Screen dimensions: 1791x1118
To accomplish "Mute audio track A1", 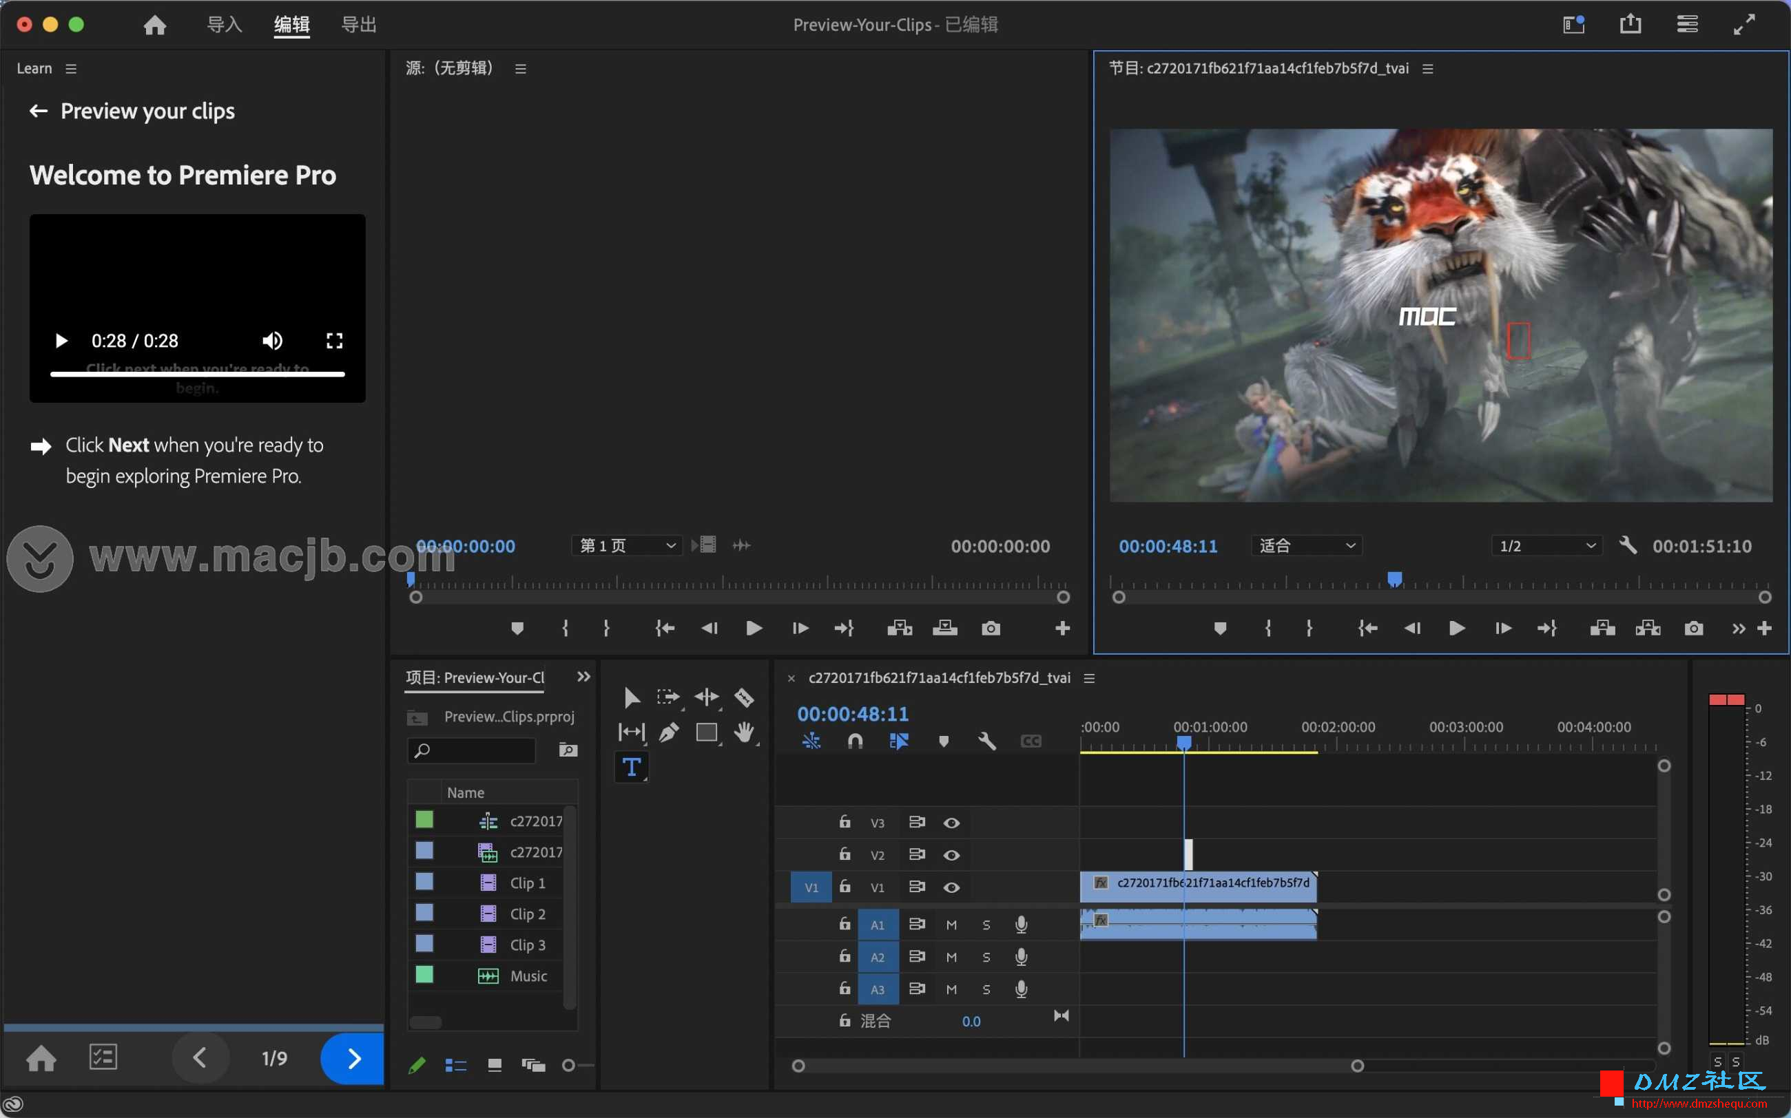I will point(952,925).
